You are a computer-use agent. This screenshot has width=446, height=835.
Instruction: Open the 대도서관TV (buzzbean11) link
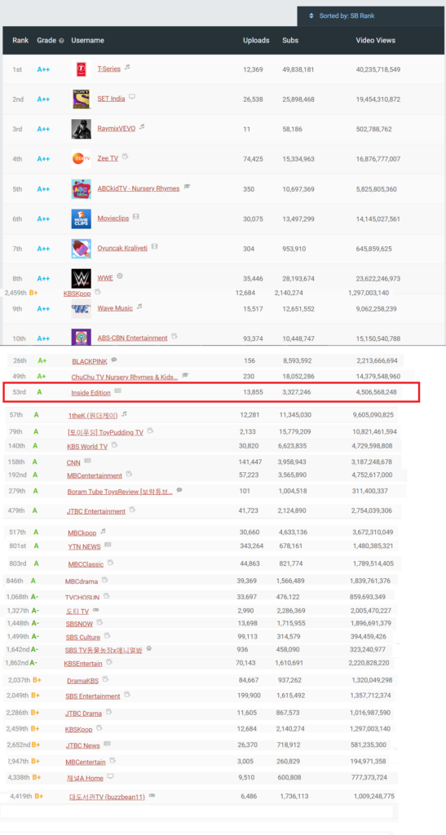point(107,797)
